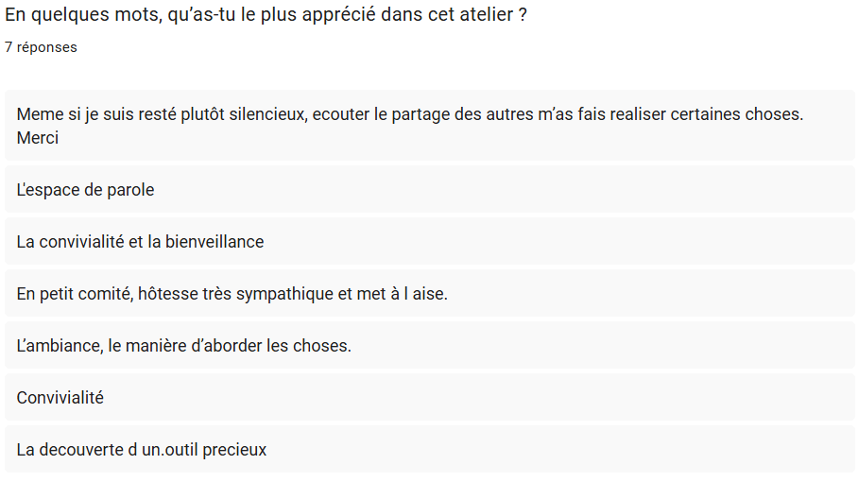The image size is (858, 482).
Task: Click the word "bienveillance"
Action: pos(214,242)
